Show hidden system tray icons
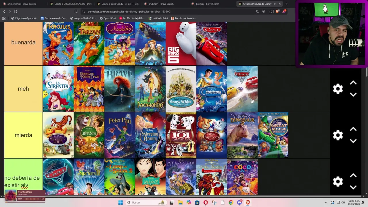 click(326, 202)
